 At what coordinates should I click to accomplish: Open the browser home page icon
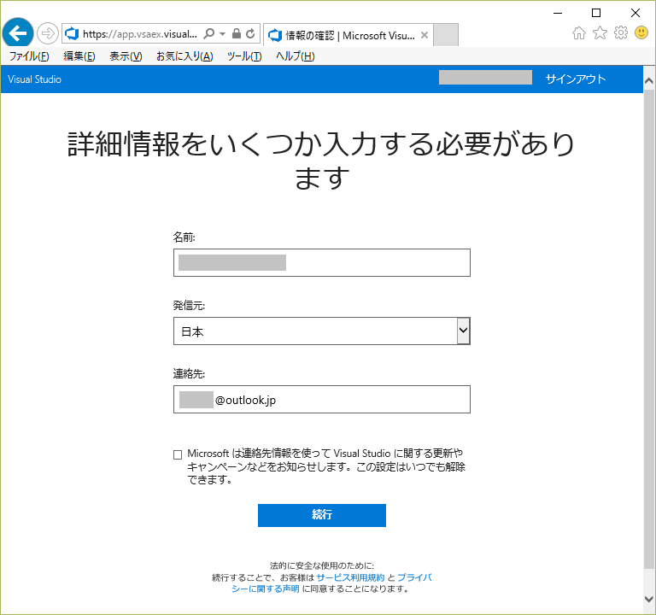[x=579, y=33]
